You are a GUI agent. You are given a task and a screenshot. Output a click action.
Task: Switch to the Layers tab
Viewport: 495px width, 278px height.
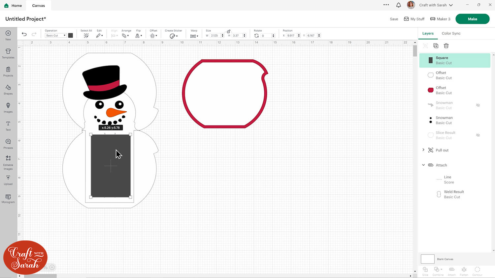[428, 33]
